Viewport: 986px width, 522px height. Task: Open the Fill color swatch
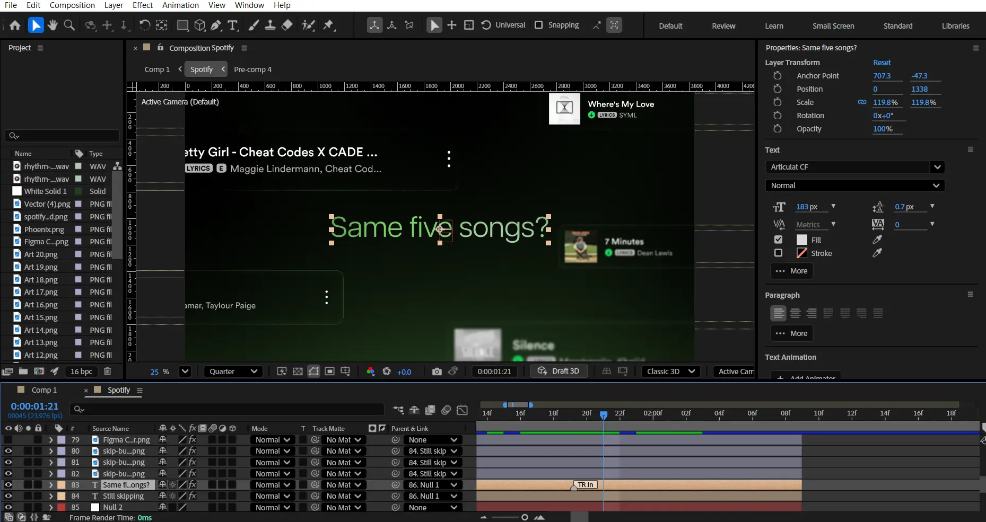point(802,240)
